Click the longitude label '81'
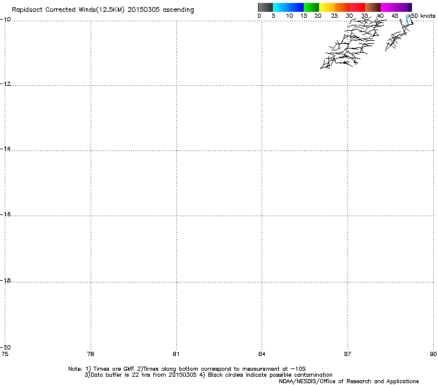 tap(176, 354)
